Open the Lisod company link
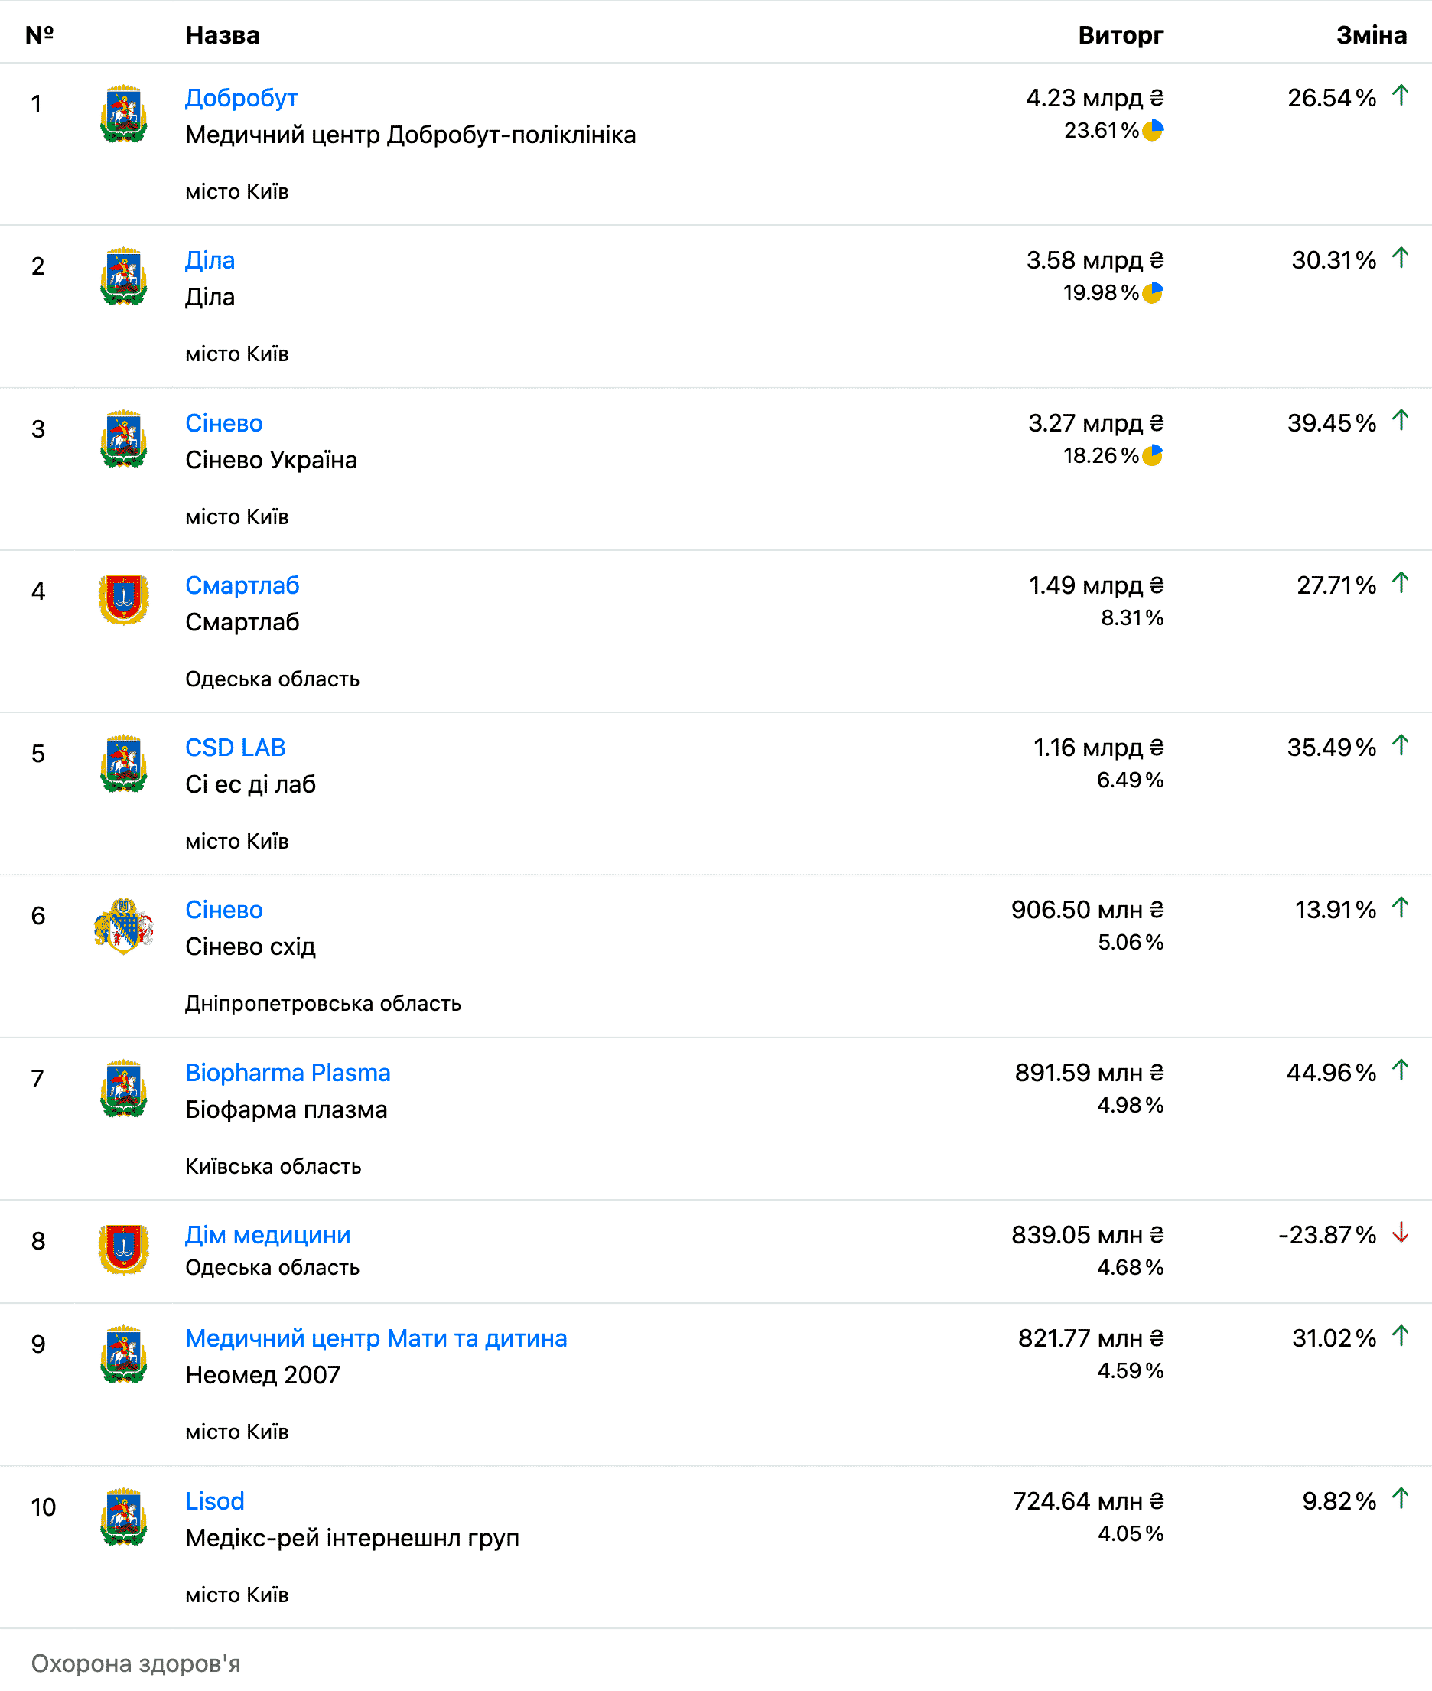Screen dimensions: 1432x1691 tap(214, 1501)
